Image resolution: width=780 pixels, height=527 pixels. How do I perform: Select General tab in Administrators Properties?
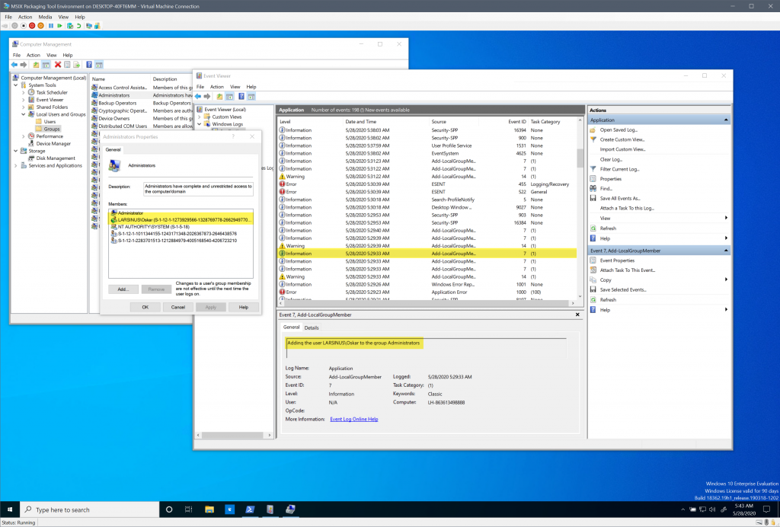113,149
